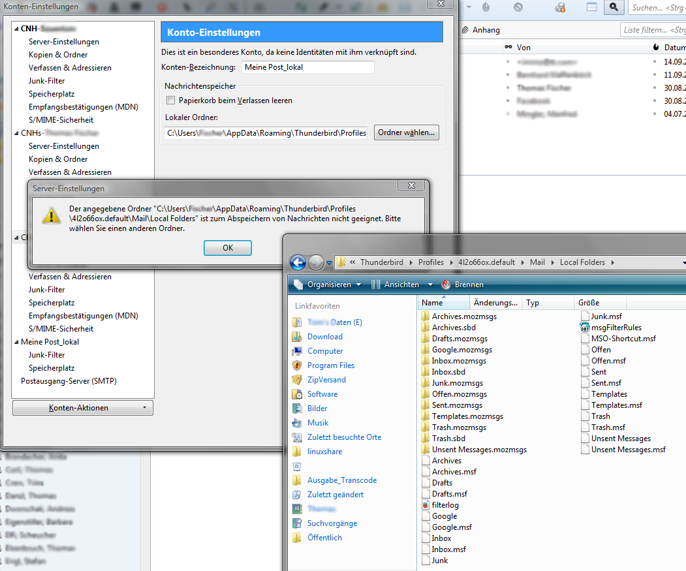Open the Konten-Aktionen dropdown
Screen dimensions: 686x571
(83, 408)
